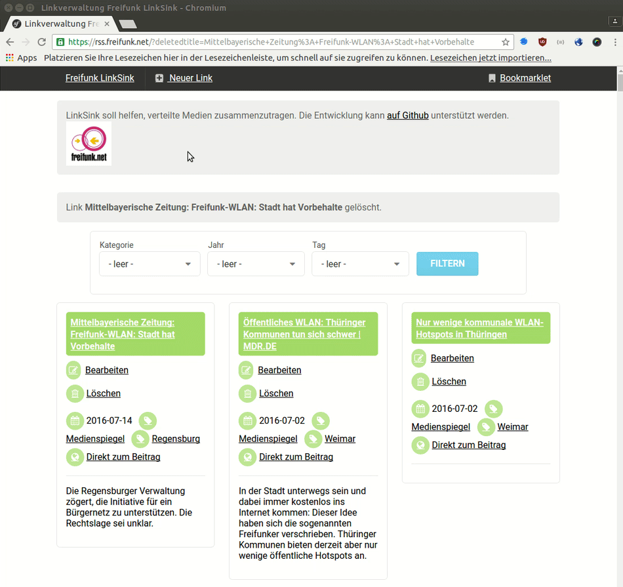Click the tag icon next to Regensburg

click(x=140, y=439)
